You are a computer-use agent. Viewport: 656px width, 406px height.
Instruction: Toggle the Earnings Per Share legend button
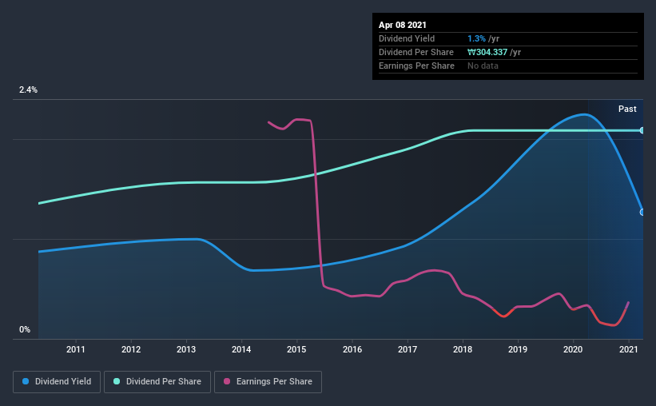(x=268, y=382)
